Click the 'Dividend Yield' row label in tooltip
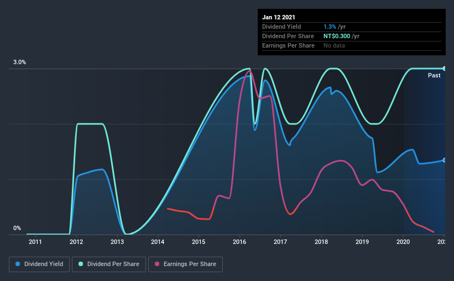Image resolution: width=454 pixels, height=281 pixels. coord(281,27)
